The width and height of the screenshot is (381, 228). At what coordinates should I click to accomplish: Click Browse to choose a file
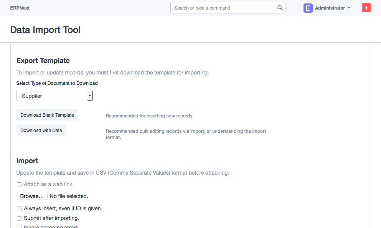pyautogui.click(x=32, y=196)
